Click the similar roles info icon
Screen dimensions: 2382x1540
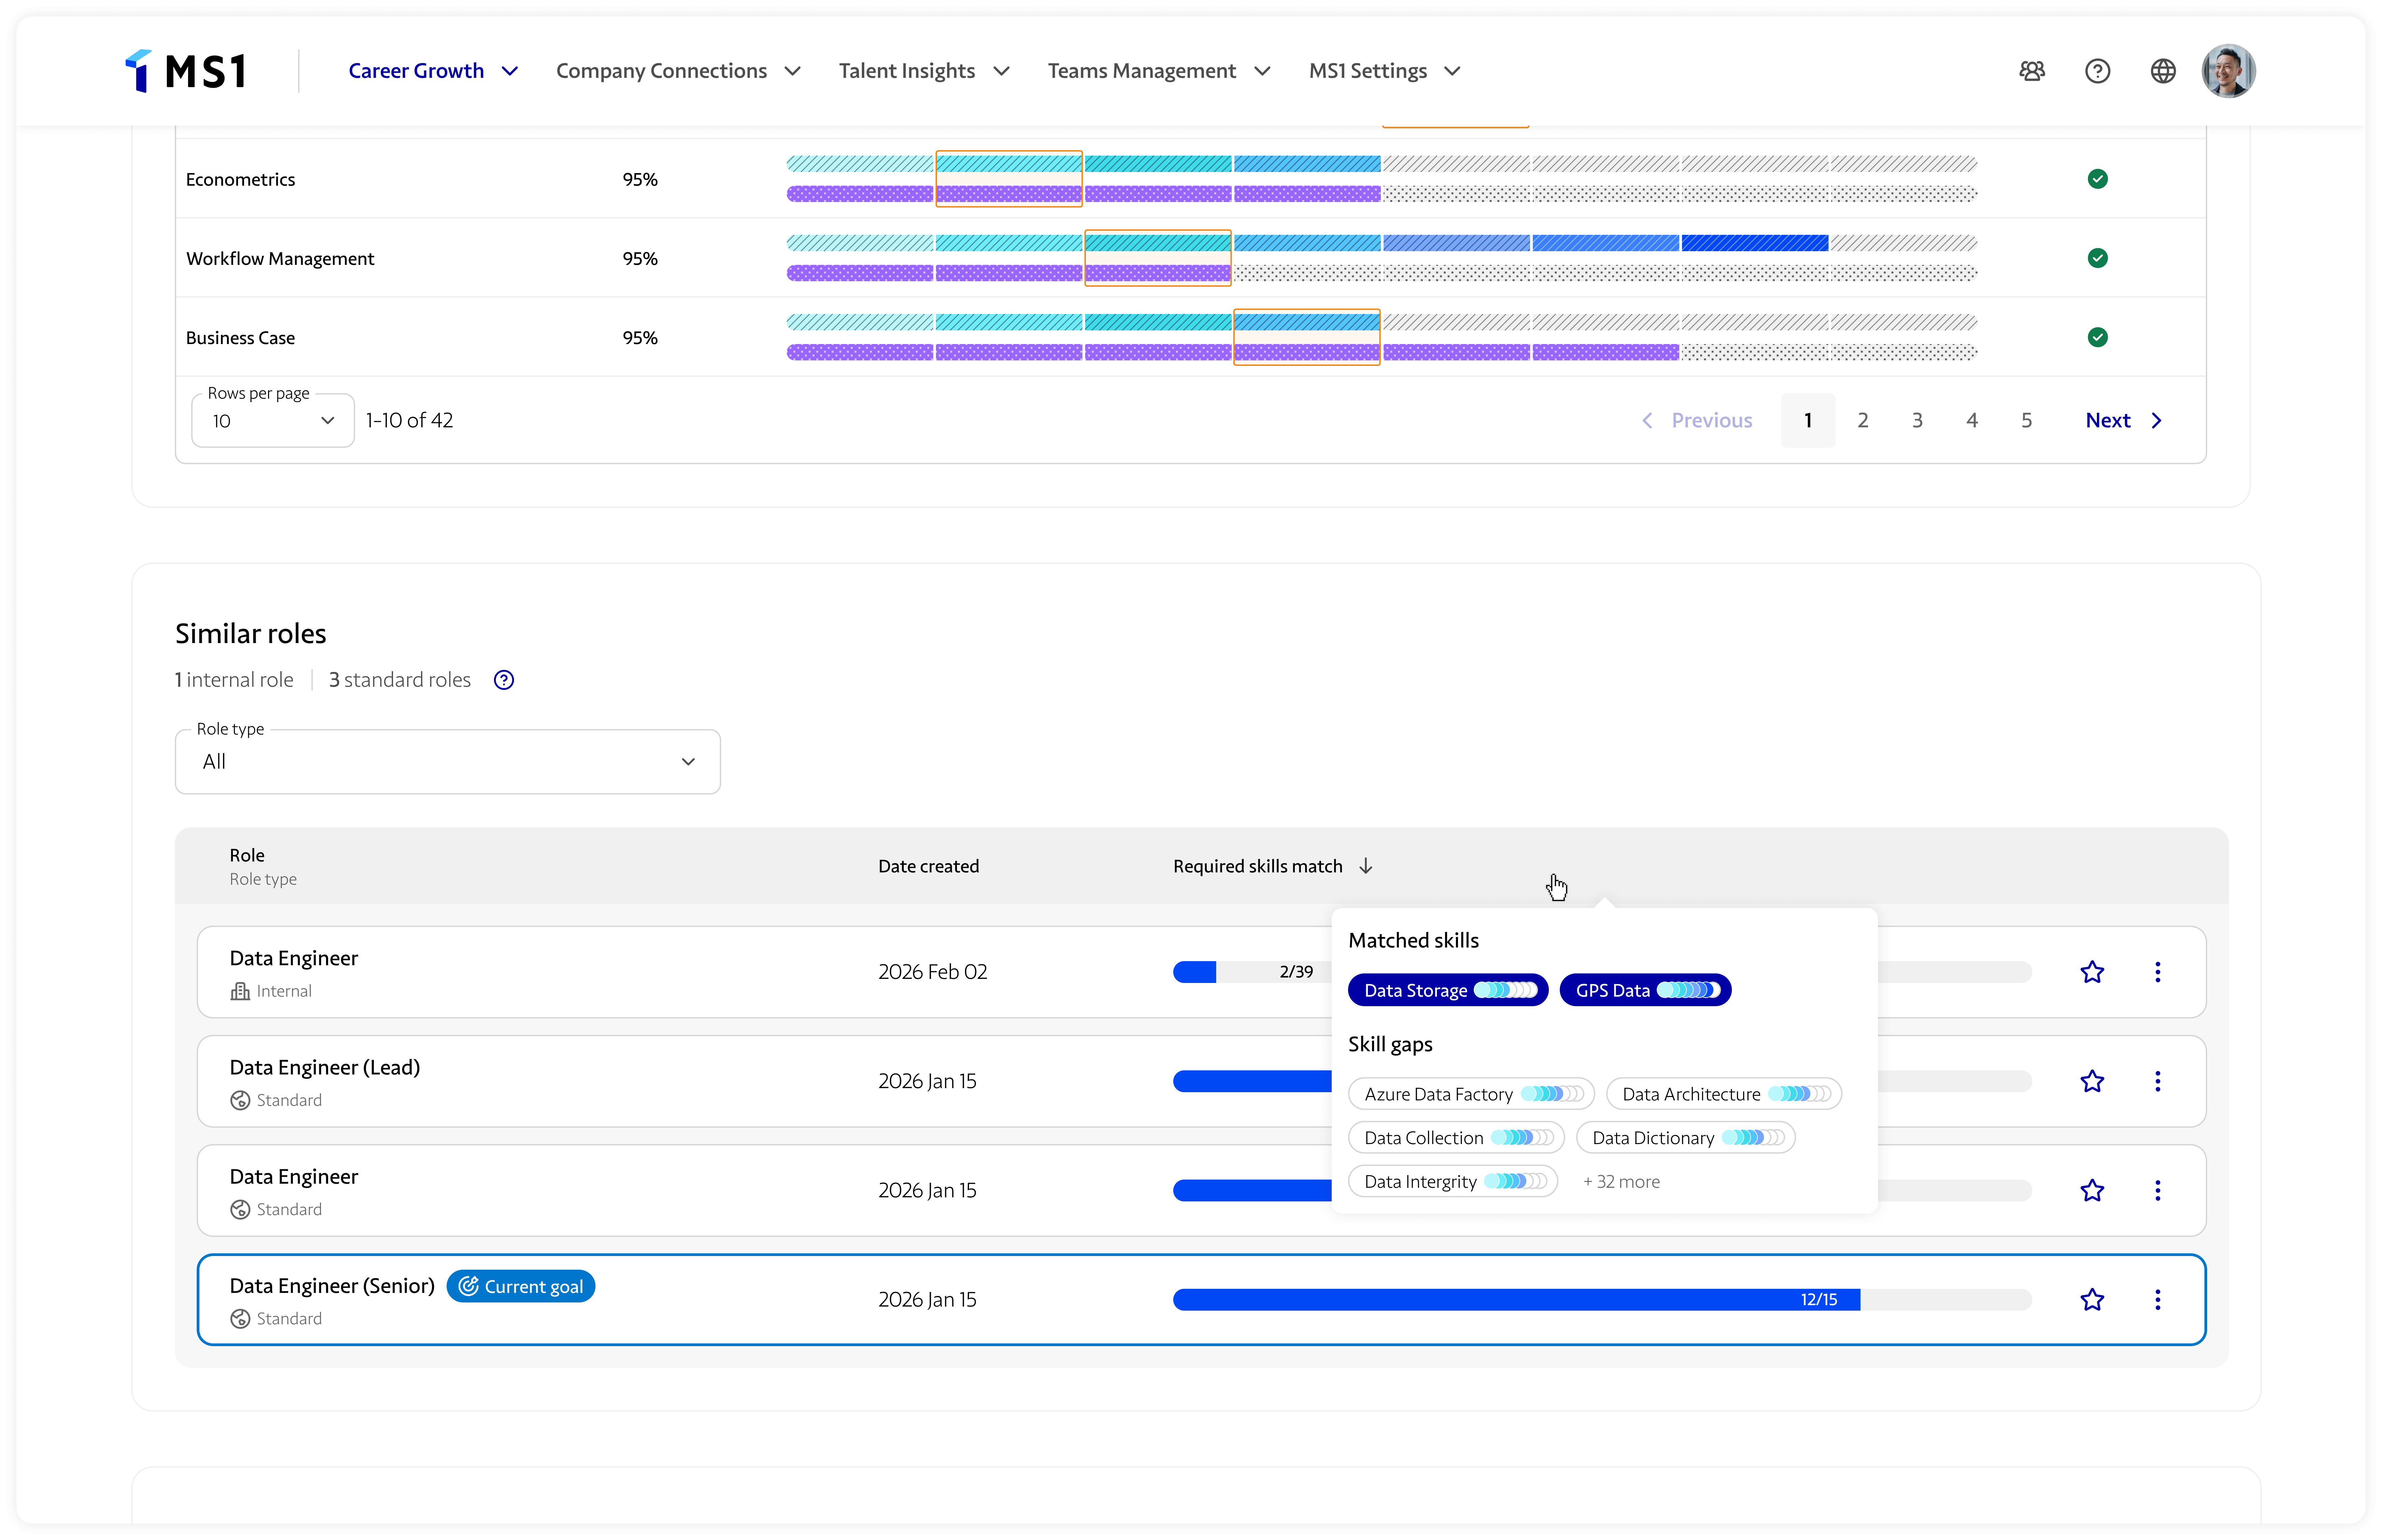click(x=504, y=680)
